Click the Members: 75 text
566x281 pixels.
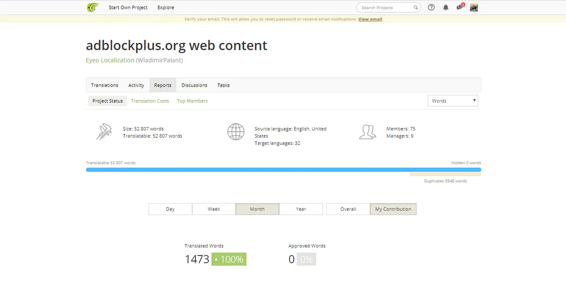click(x=401, y=129)
